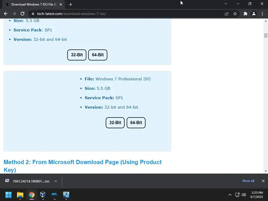The image size is (268, 201).
Task: Click the page scrollbar thumb
Action: coord(266,35)
